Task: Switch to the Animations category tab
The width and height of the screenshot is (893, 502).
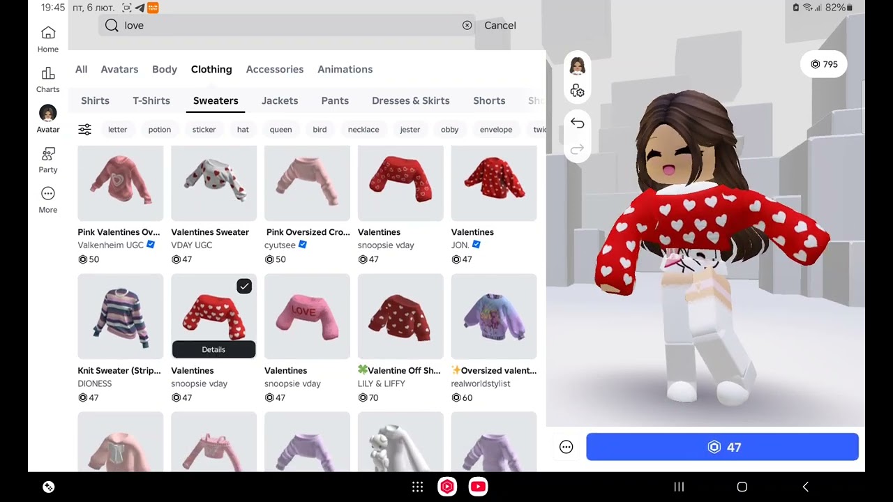Action: click(345, 69)
